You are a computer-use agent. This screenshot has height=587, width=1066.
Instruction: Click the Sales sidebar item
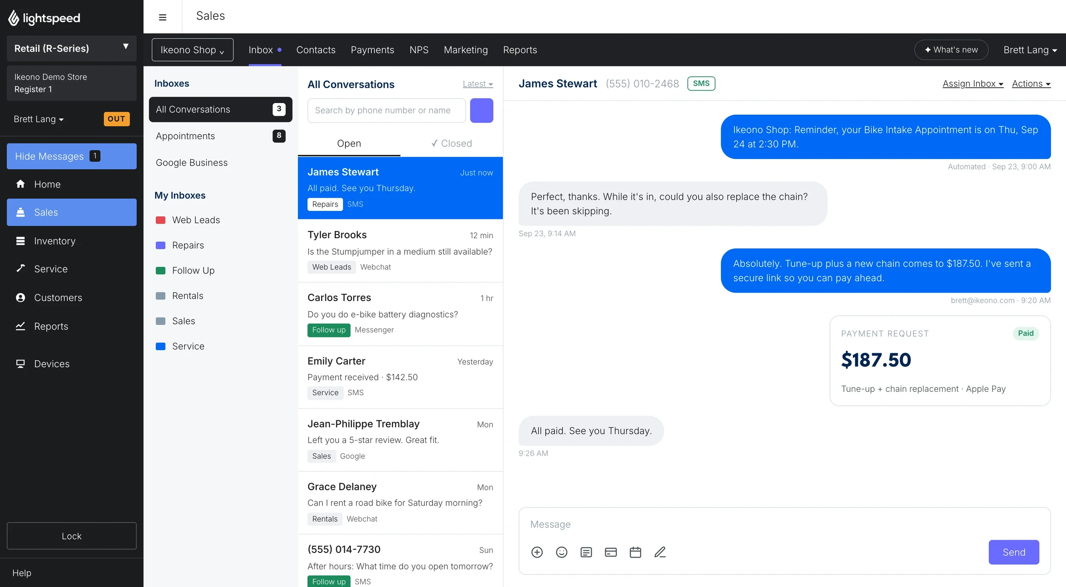72,212
